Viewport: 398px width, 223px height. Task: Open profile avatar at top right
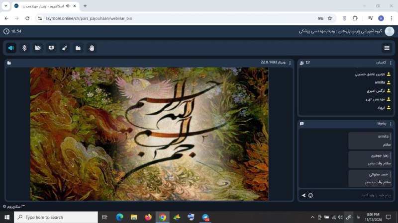point(390,31)
